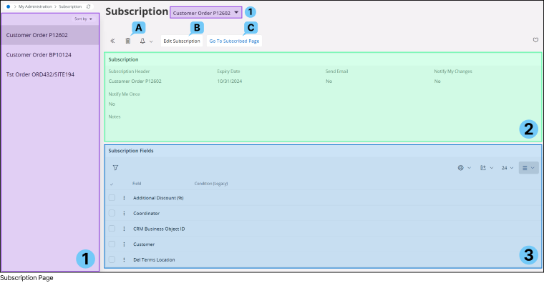544x283 pixels.
Task: Click the bell notification icon
Action: point(142,41)
